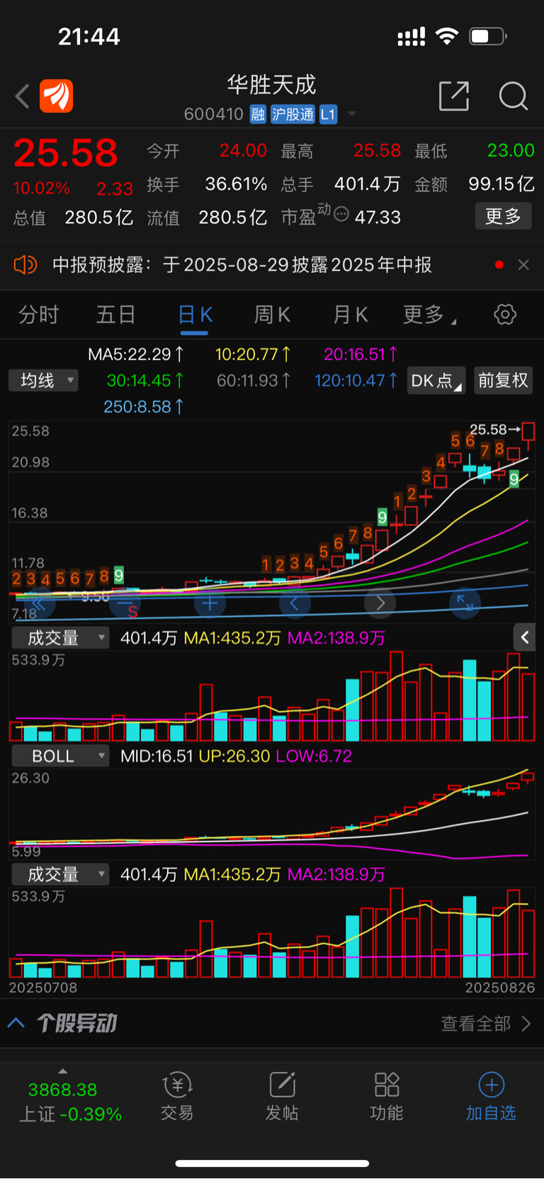
Task: Tap the start date 20250708 label
Action: (x=43, y=988)
